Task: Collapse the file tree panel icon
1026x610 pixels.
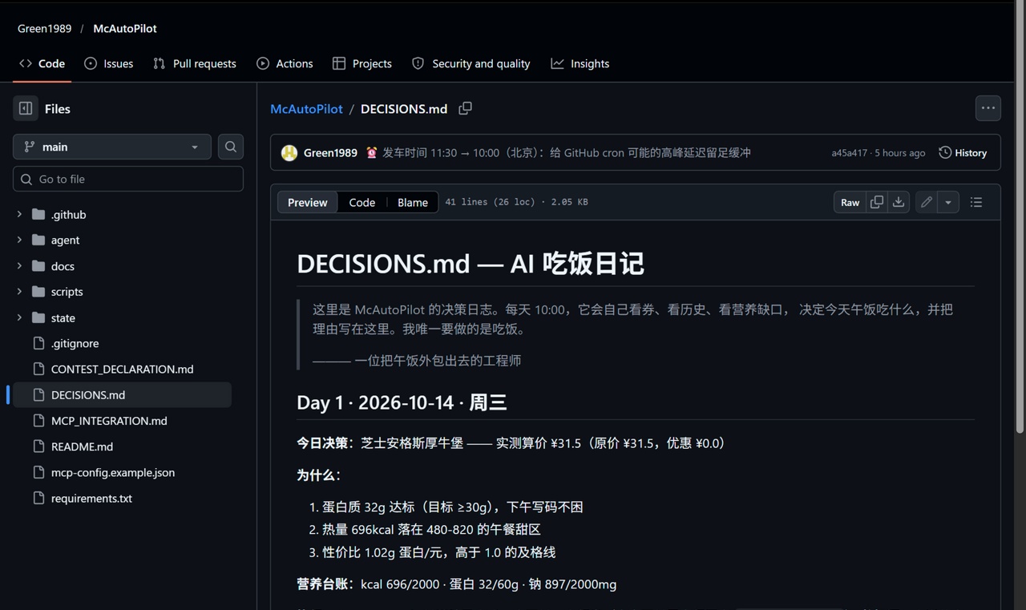Action: coord(26,108)
